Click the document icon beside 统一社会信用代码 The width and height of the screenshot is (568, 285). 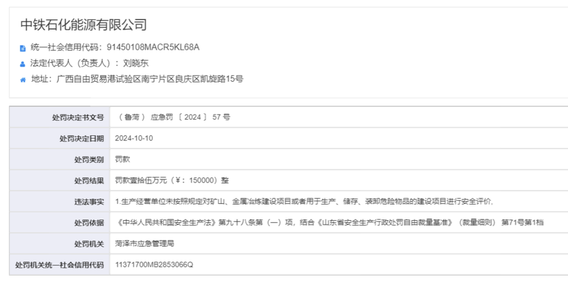click(23, 47)
